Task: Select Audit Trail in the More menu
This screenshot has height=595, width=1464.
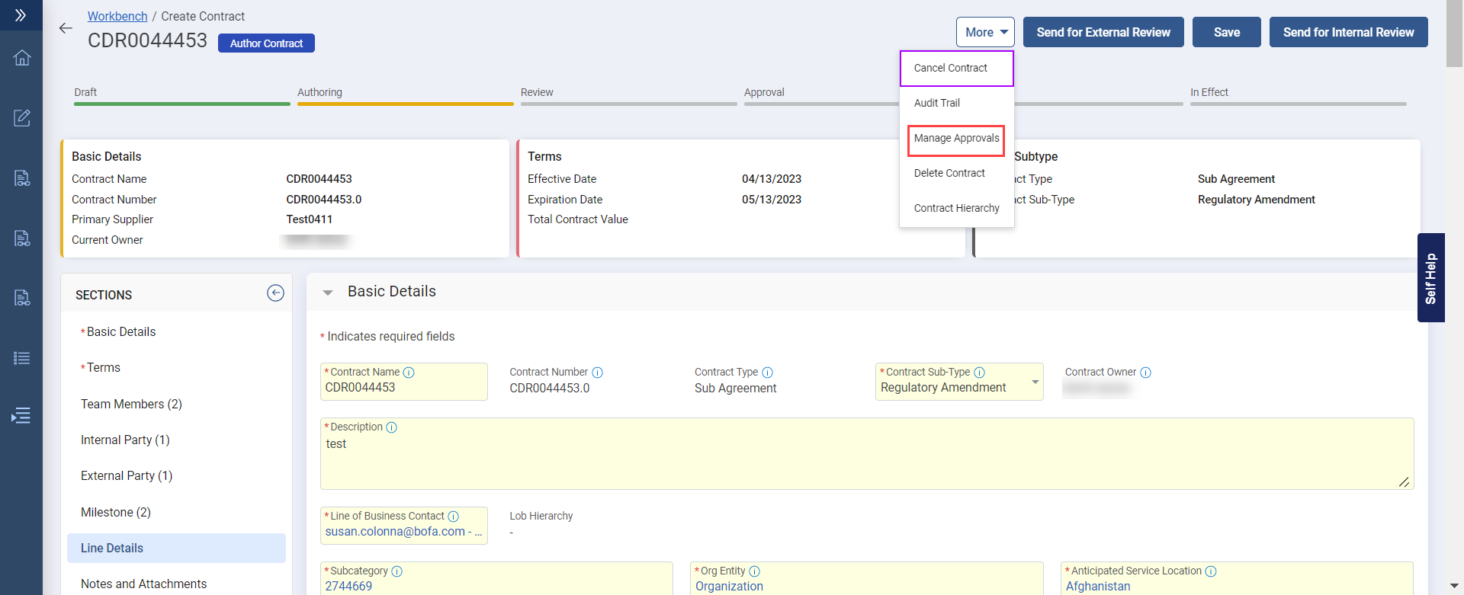Action: click(937, 103)
